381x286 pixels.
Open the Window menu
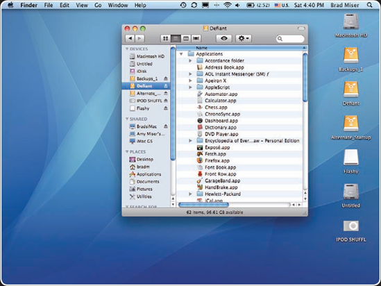click(x=118, y=5)
